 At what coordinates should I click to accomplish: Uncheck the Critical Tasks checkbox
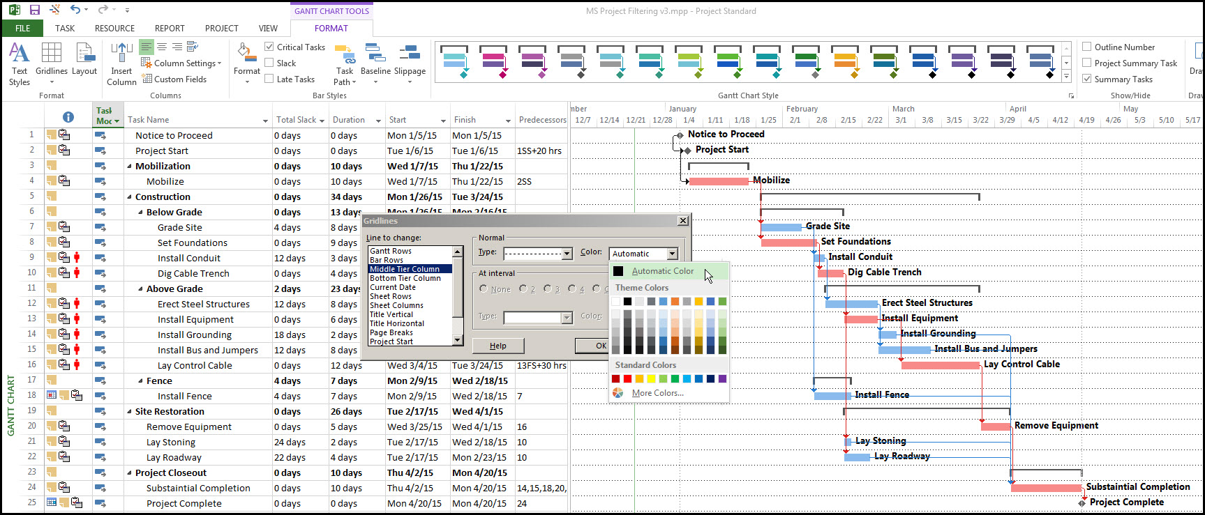click(x=269, y=47)
